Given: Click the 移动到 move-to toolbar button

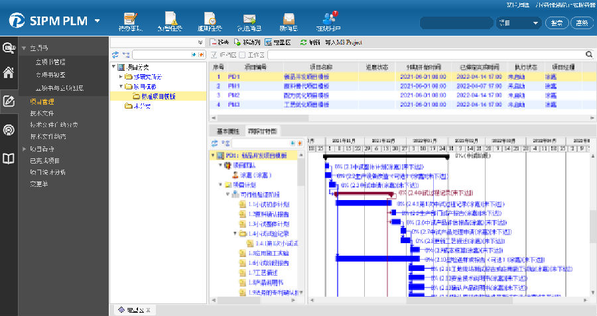Looking at the screenshot, I should click(247, 42).
